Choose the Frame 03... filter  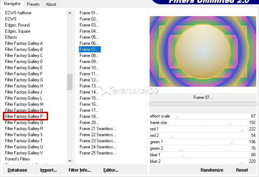point(89,25)
